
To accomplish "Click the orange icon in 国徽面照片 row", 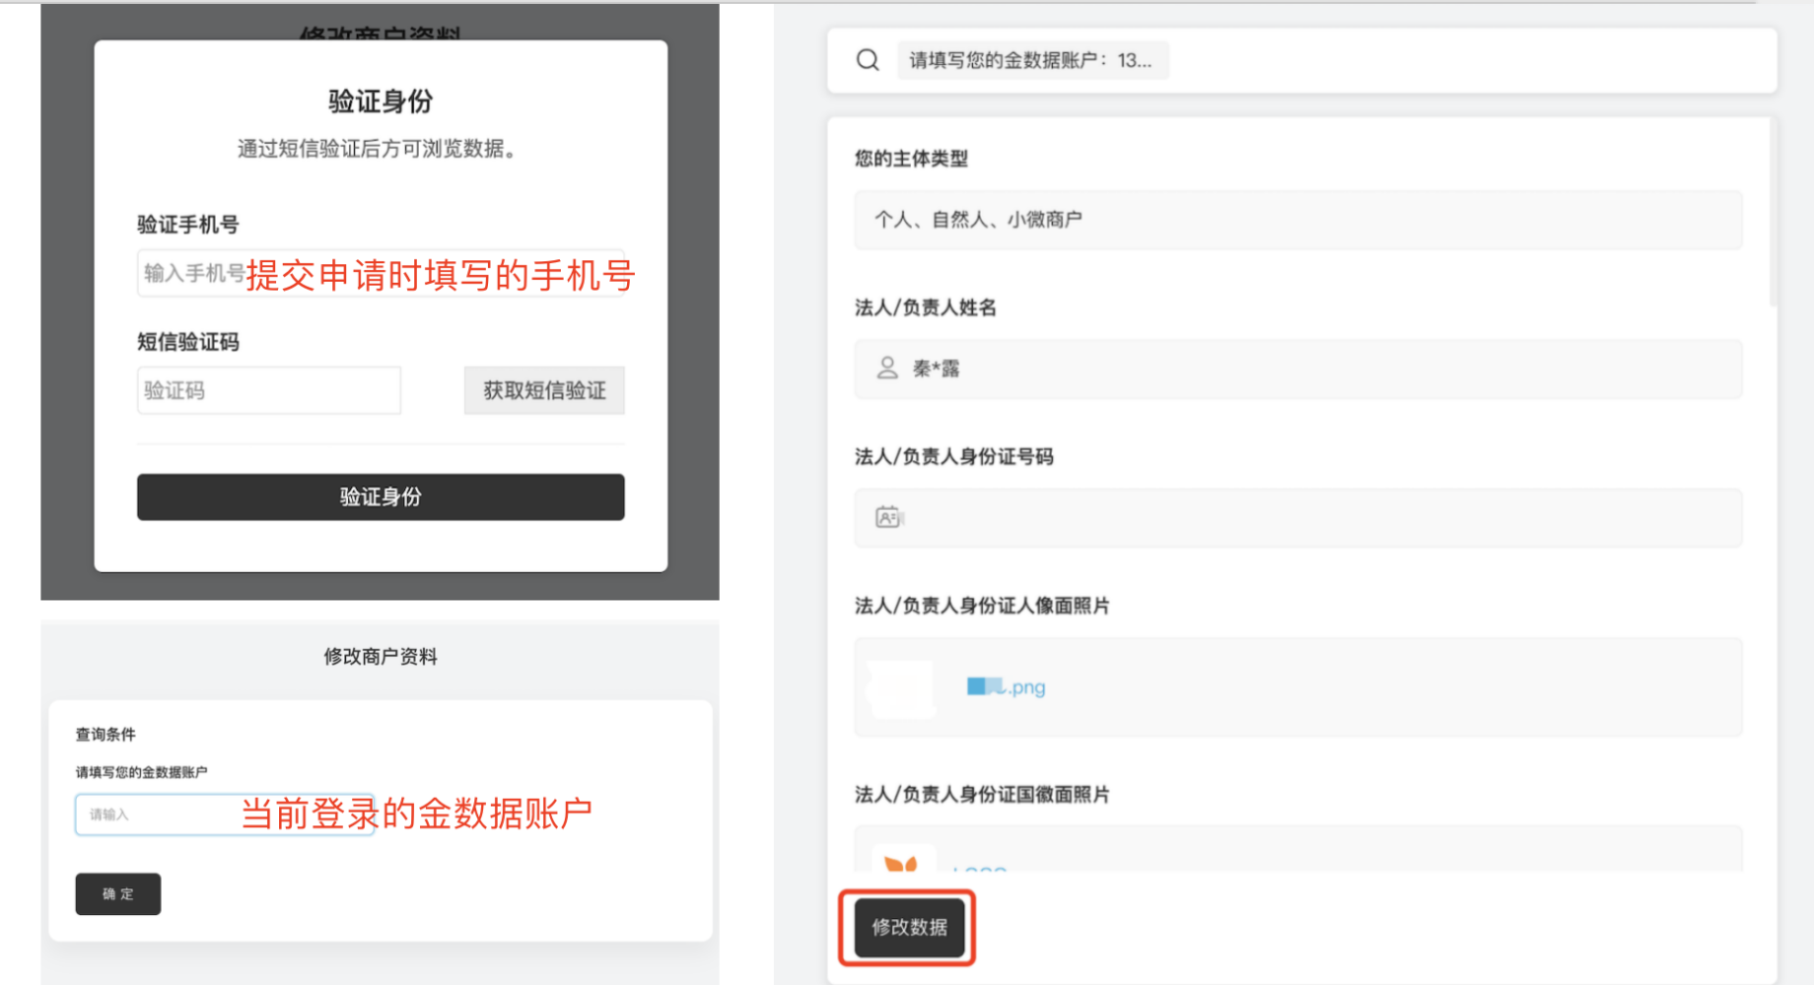I will [x=901, y=862].
